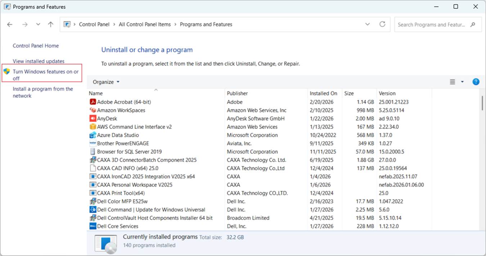The width and height of the screenshot is (486, 256).
Task: Open the view options dropdown arrow
Action: point(462,82)
